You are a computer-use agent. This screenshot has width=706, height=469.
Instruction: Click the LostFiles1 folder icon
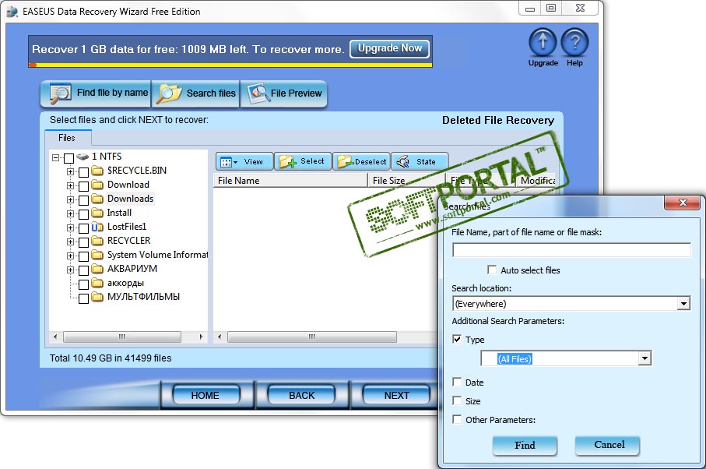97,227
